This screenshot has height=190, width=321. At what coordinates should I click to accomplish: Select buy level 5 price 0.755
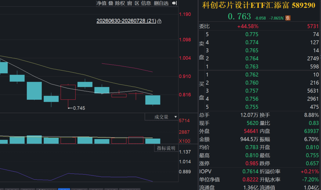coord(252,107)
